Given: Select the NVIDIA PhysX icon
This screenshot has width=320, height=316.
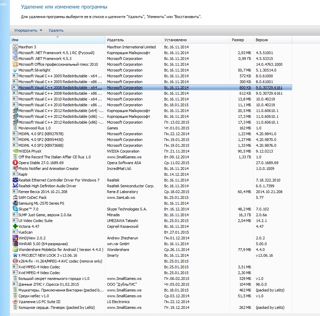Looking at the screenshot, I should (15, 151).
